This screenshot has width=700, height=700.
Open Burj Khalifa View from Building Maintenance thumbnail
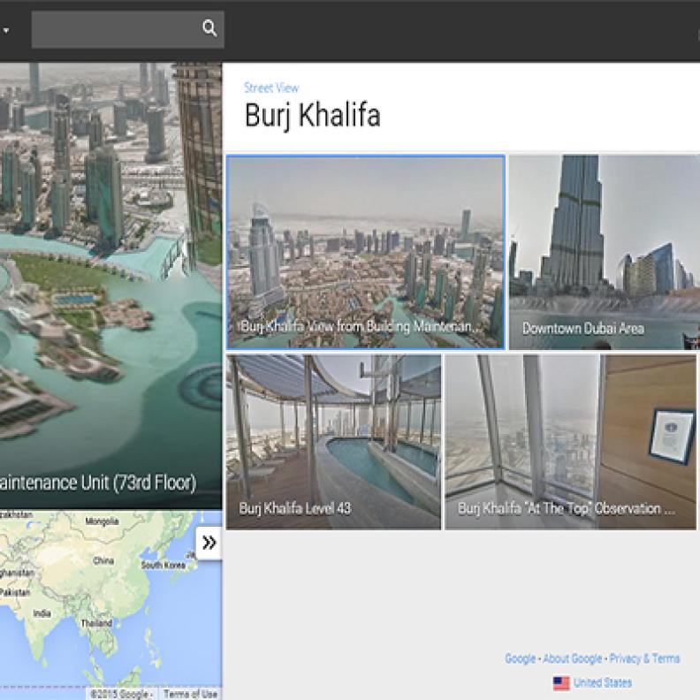[366, 252]
